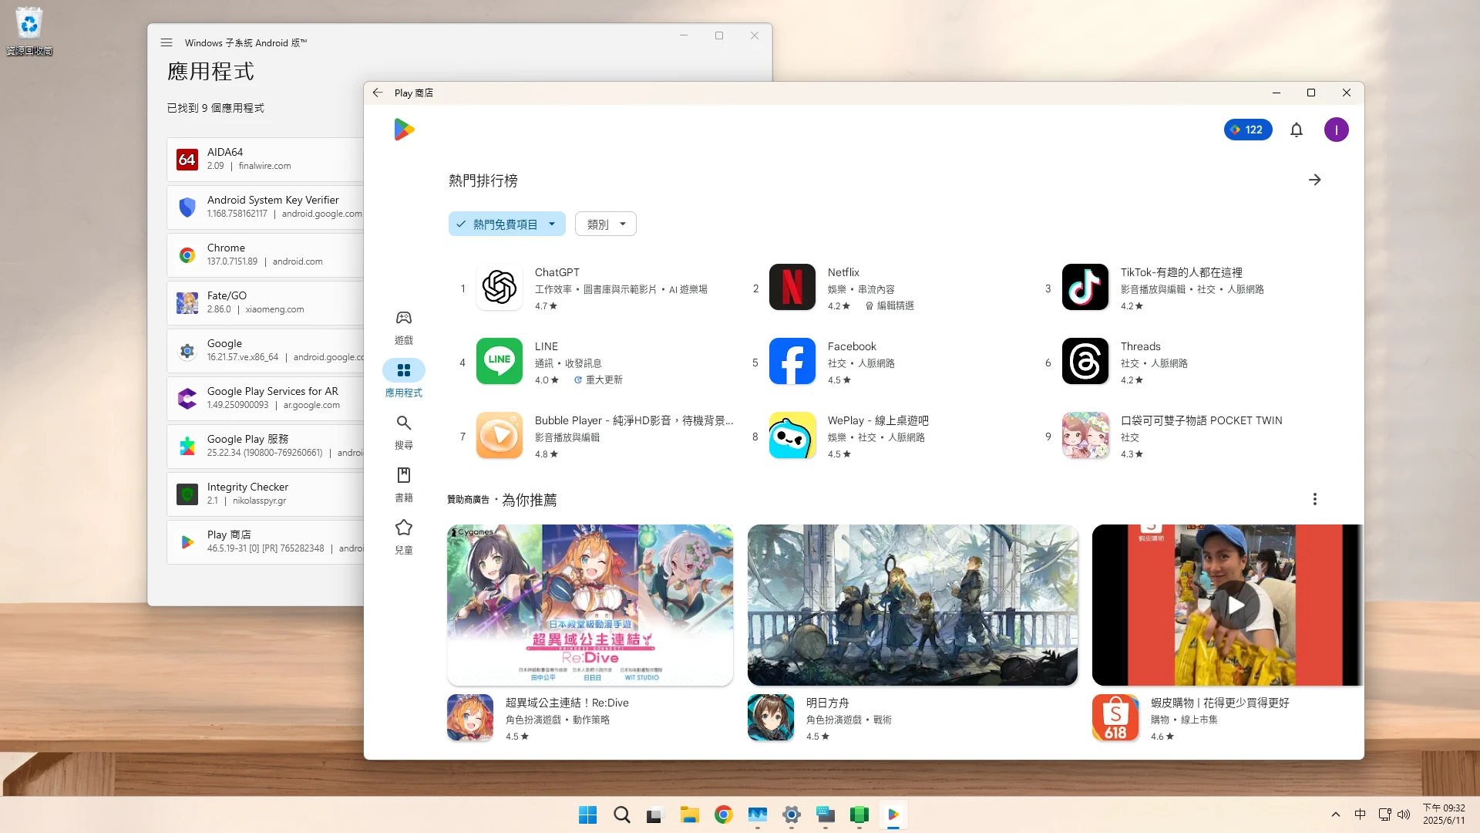Open sponsored ads three-dot menu
This screenshot has width=1480, height=833.
point(1314,499)
